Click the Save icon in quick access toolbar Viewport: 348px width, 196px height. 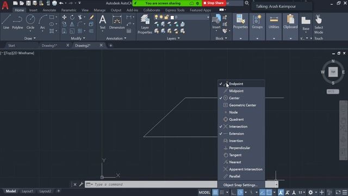[28, 3]
